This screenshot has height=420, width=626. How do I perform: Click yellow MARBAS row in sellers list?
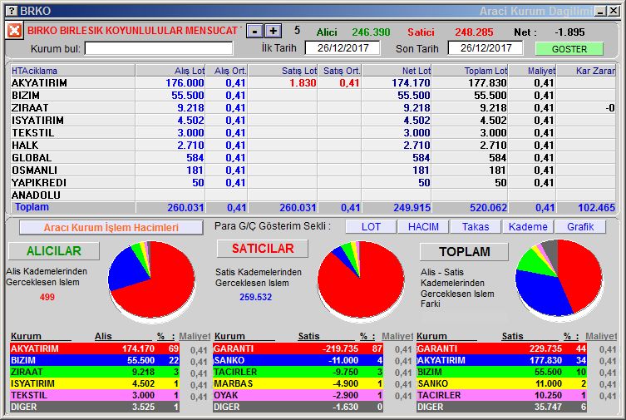(x=298, y=383)
